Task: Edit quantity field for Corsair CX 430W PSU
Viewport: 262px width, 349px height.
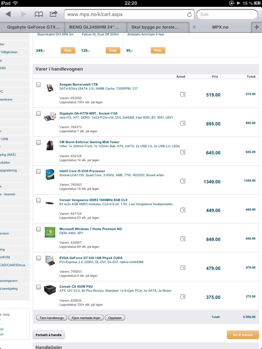Action: 183,297
